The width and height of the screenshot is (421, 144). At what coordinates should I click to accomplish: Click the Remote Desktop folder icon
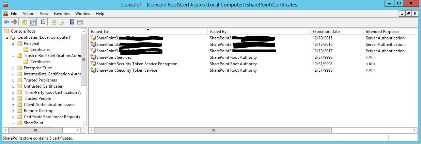click(19, 111)
